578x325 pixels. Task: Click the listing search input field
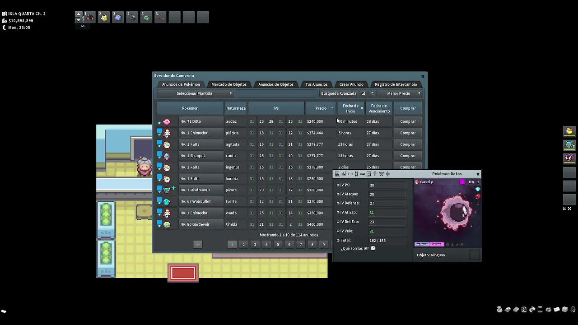(x=276, y=93)
